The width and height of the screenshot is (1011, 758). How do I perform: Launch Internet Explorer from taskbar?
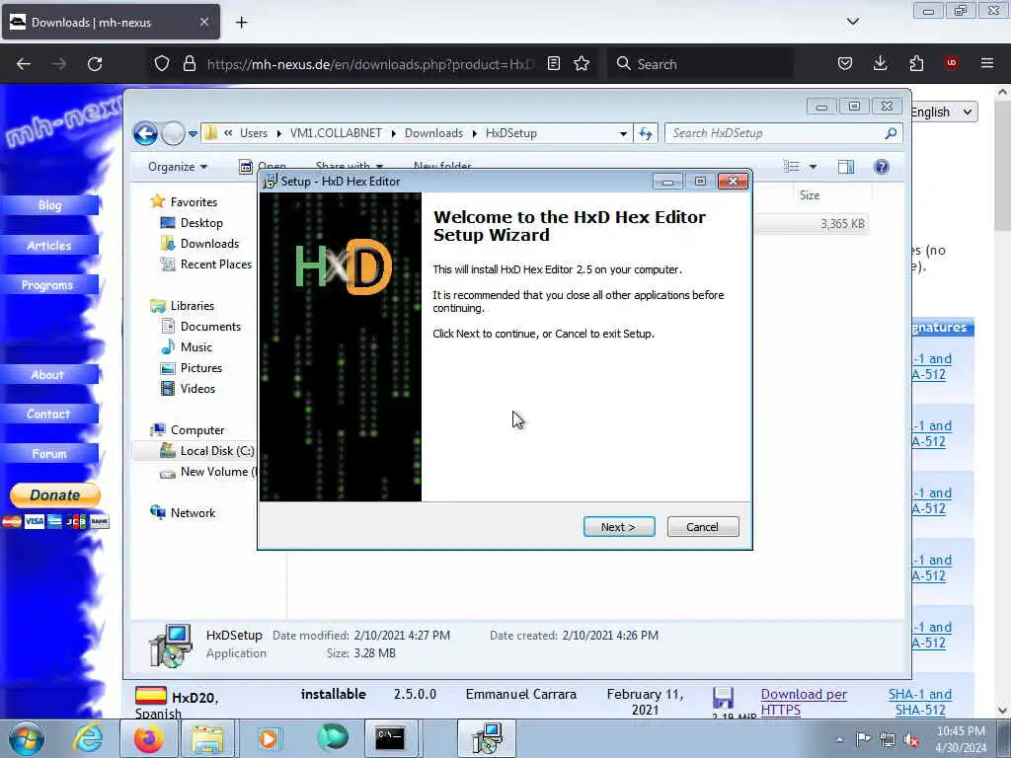pos(88,738)
